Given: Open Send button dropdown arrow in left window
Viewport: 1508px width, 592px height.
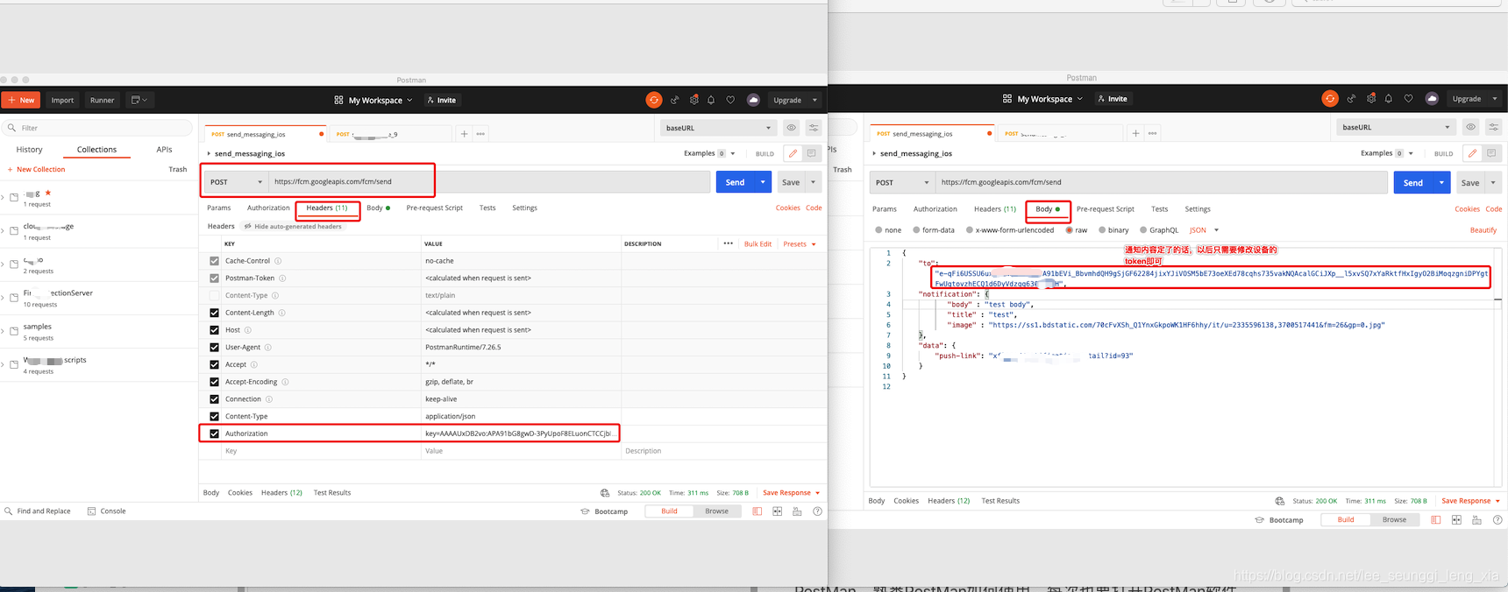Looking at the screenshot, I should click(763, 182).
